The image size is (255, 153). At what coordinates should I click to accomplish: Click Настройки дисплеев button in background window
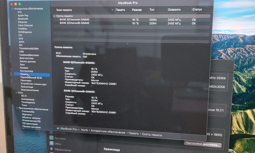pos(203,144)
